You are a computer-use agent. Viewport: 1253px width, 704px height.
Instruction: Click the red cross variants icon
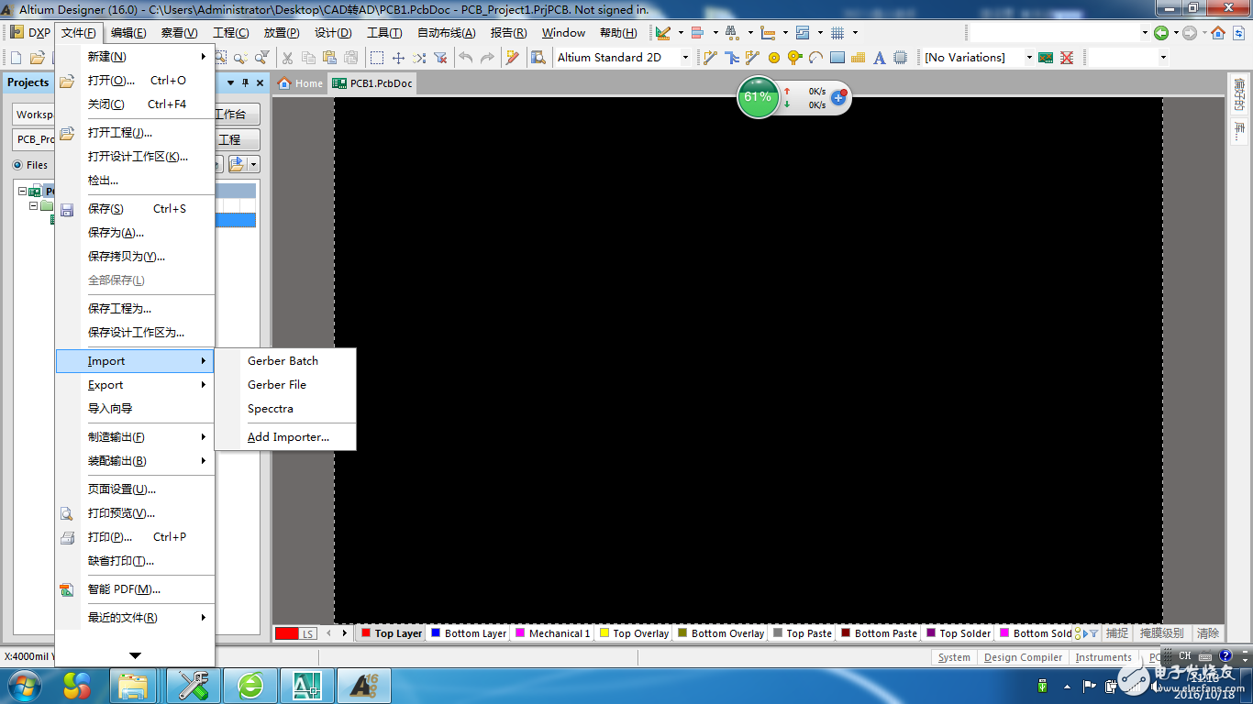coord(1067,58)
